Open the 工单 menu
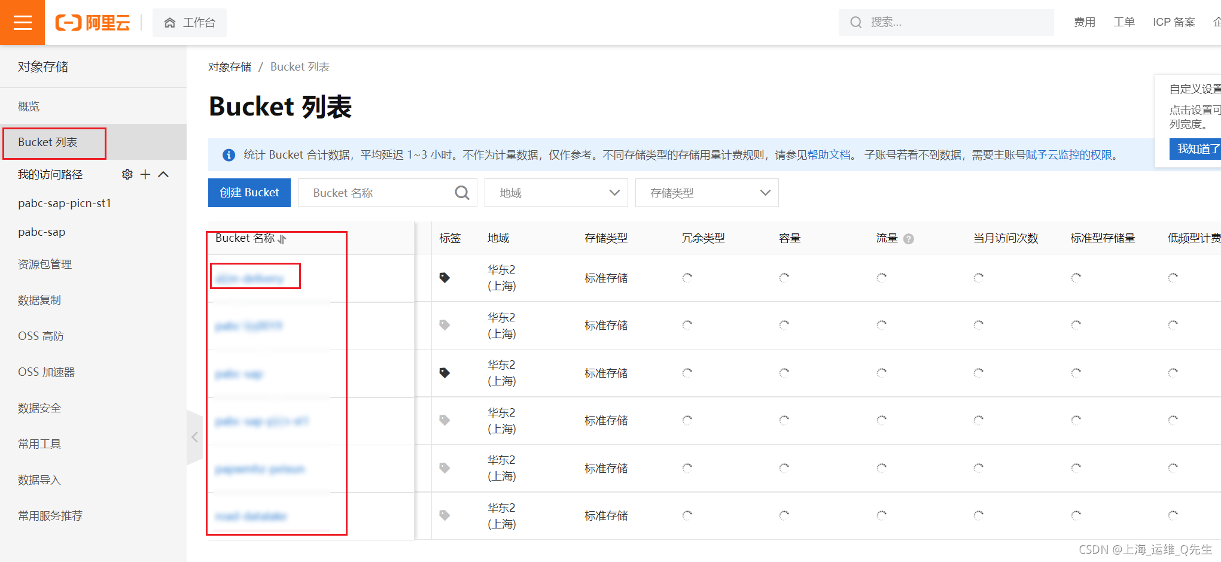The height and width of the screenshot is (562, 1221). 1123,22
